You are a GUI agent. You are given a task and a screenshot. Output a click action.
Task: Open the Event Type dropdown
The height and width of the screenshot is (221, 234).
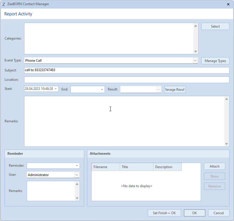pos(195,61)
